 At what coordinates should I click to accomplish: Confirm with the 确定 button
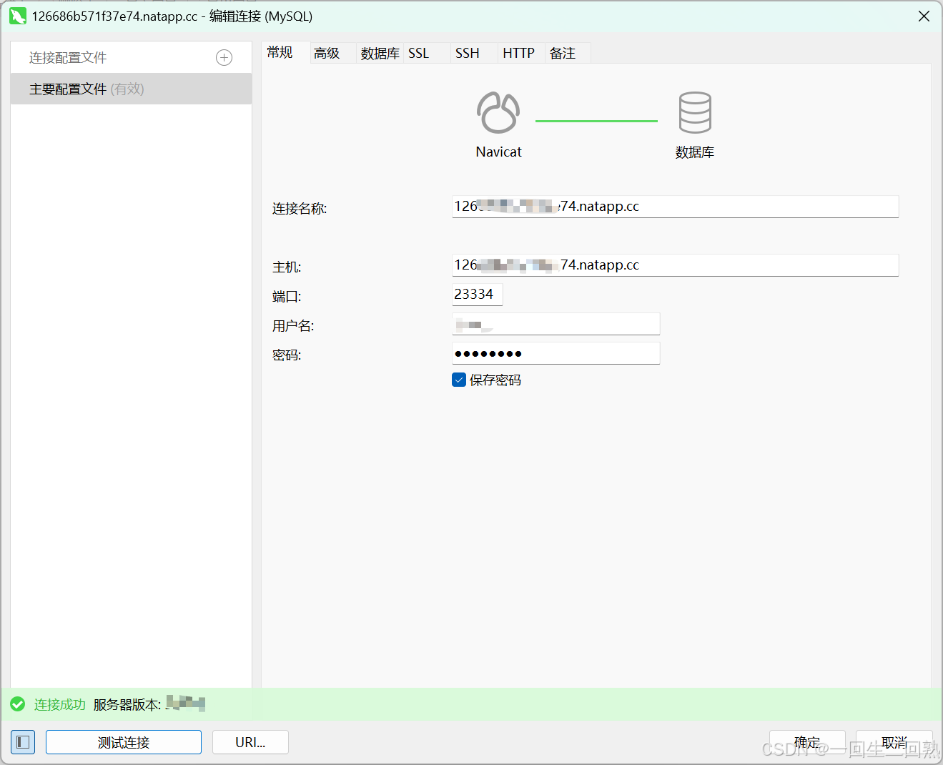[807, 742]
